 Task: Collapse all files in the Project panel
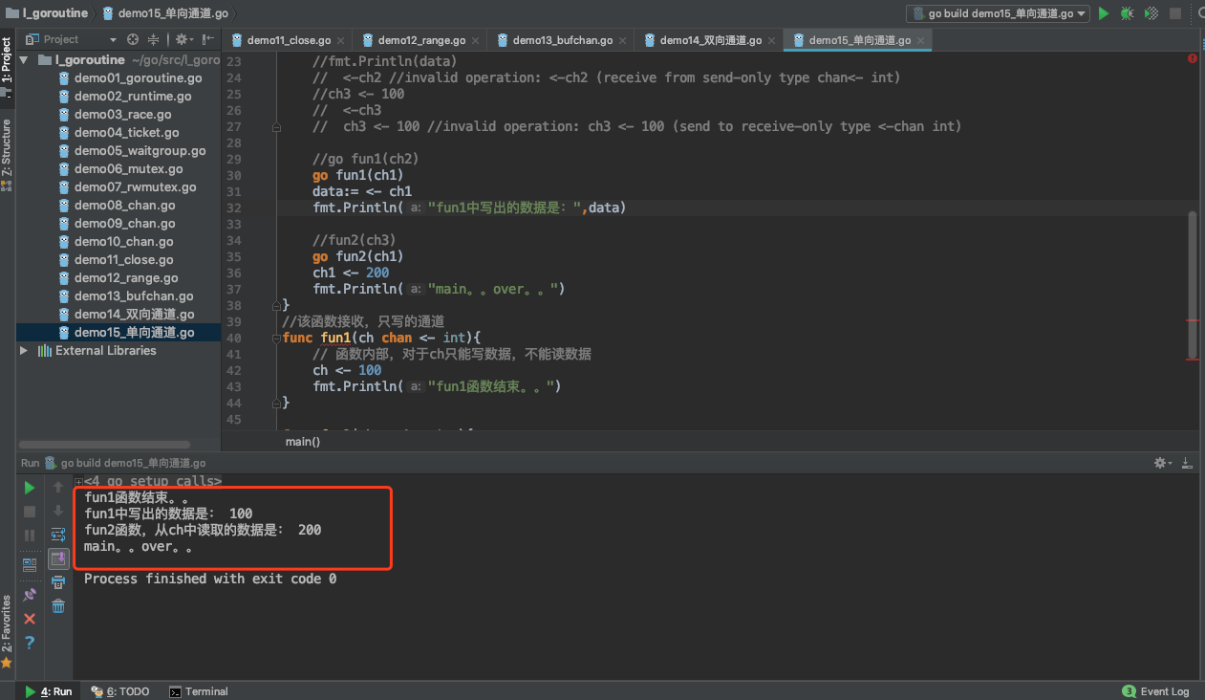tap(154, 39)
